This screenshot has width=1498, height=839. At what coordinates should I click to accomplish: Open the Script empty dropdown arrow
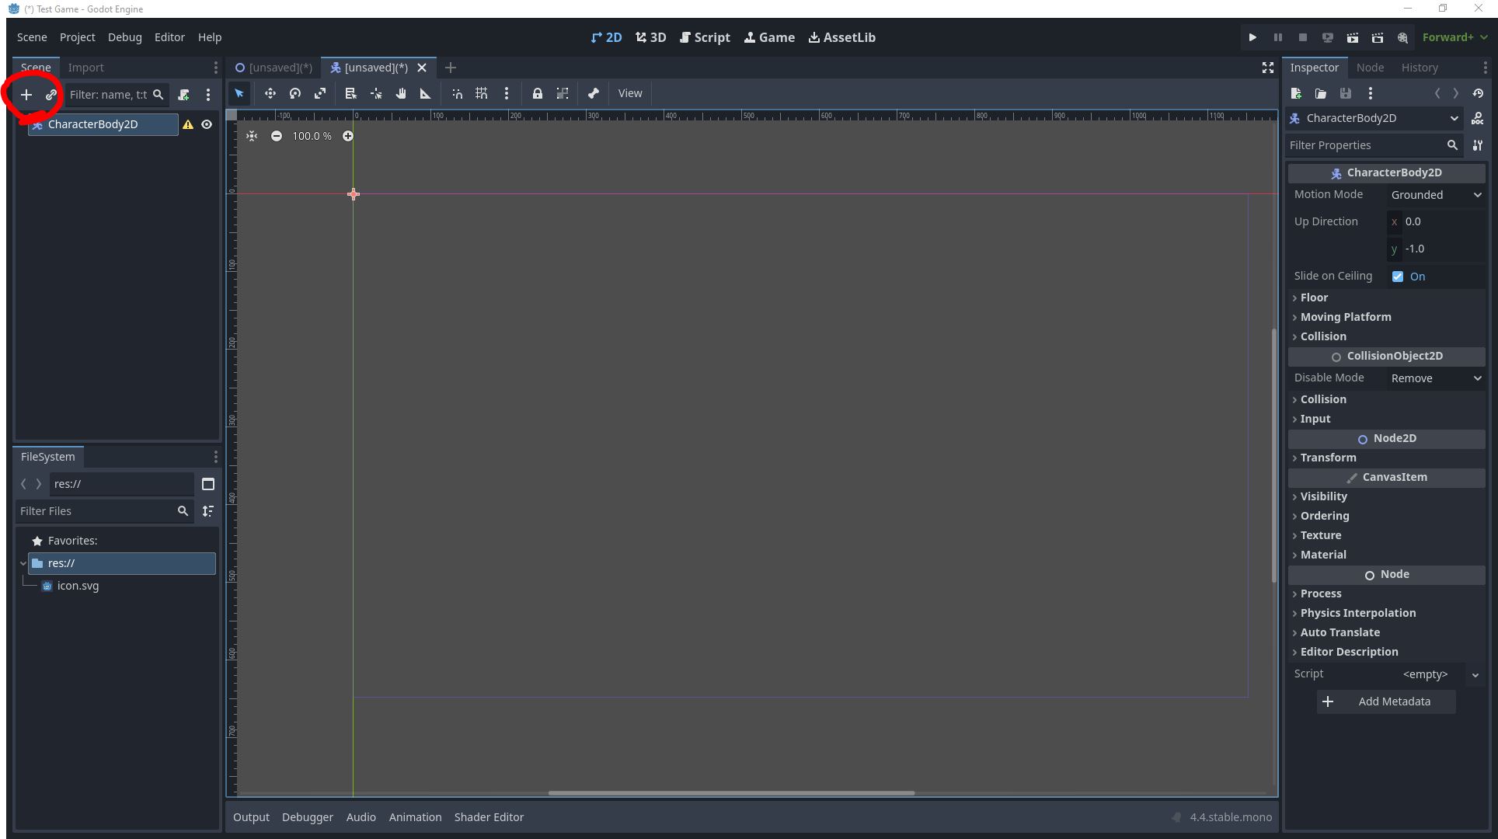pos(1475,674)
